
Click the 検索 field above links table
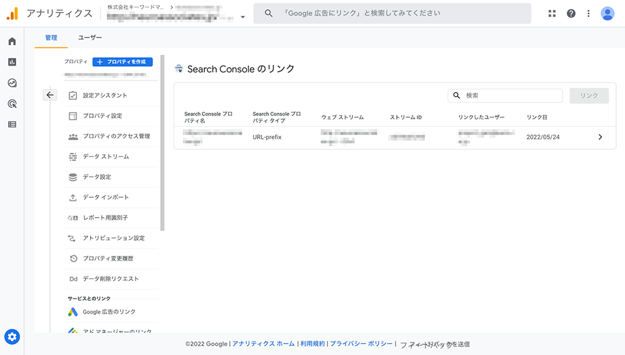(x=505, y=95)
